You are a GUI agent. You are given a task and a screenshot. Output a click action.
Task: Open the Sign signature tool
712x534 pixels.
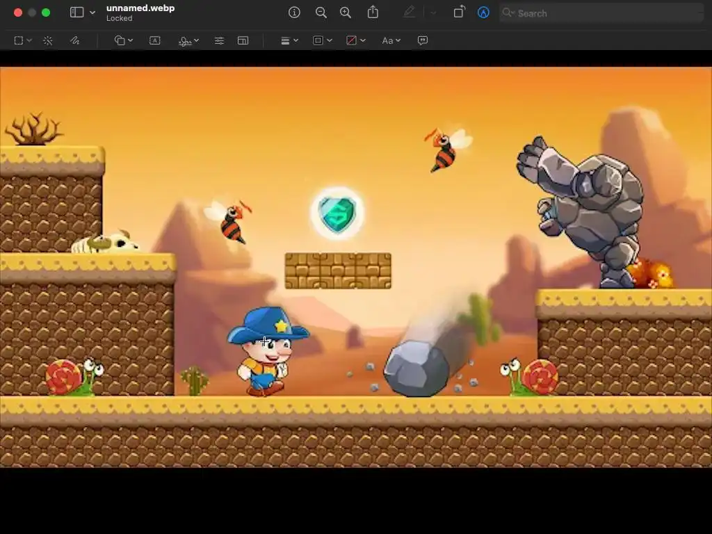coord(185,41)
